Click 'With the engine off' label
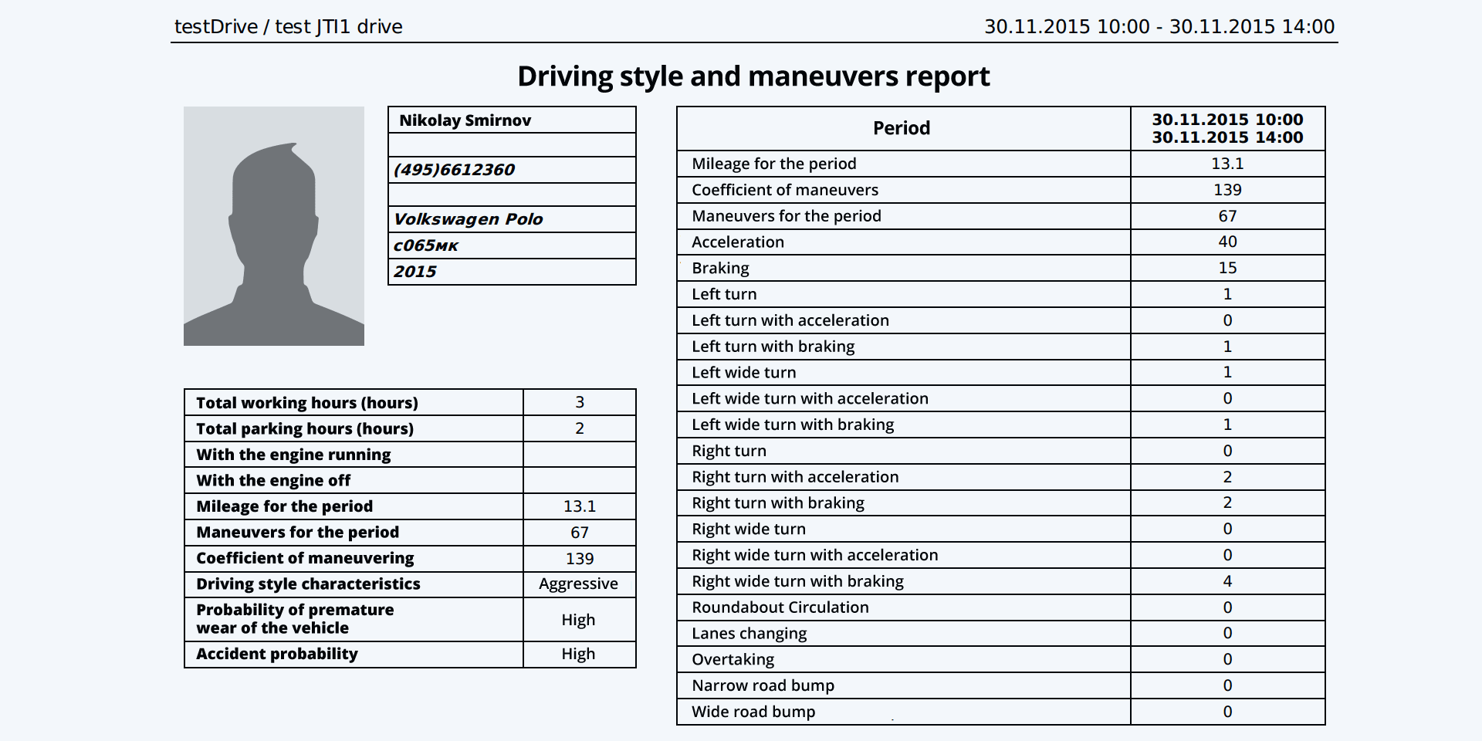1482x741 pixels. [x=273, y=481]
